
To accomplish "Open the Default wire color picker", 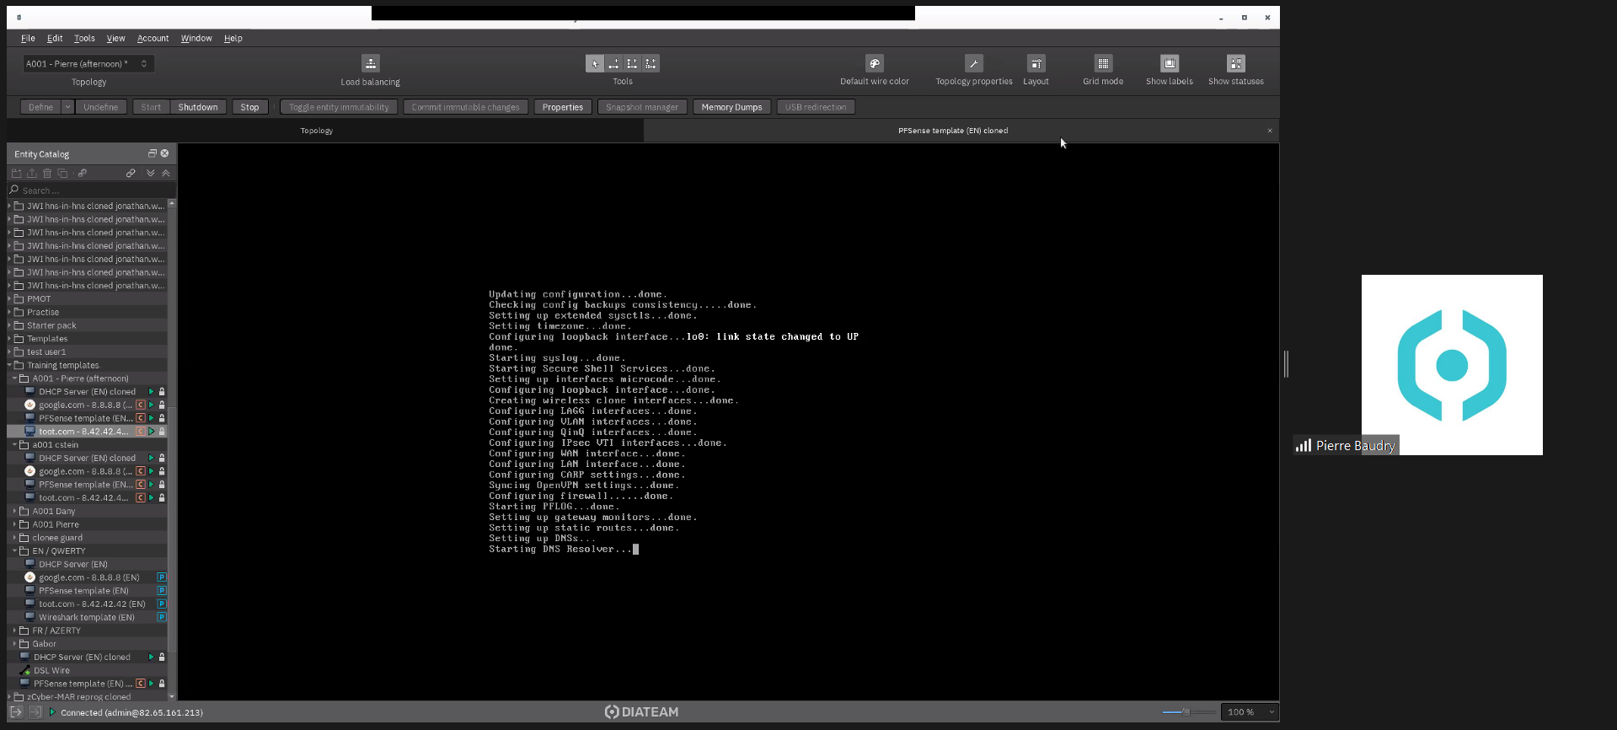I will [x=874, y=64].
